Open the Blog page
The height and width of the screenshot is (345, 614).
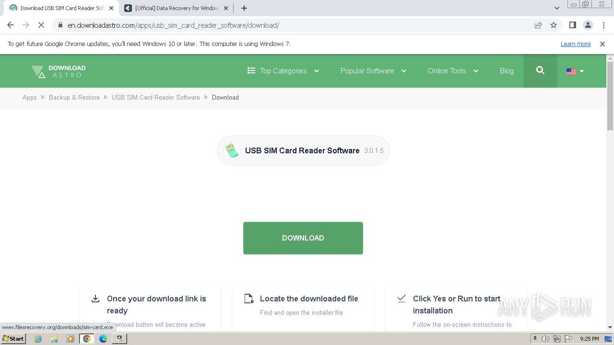pos(507,71)
